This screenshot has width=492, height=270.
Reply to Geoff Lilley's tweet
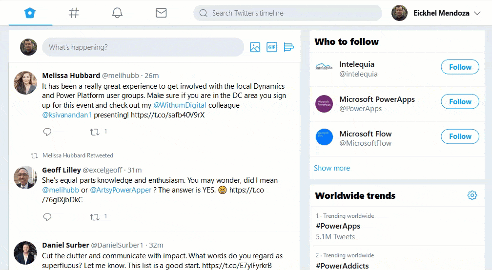click(x=47, y=217)
